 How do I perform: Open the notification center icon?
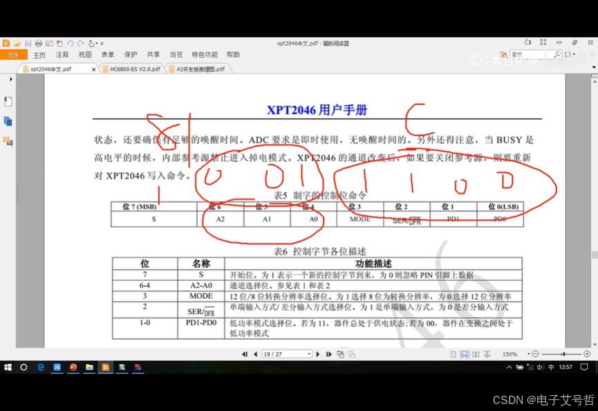pos(584,367)
